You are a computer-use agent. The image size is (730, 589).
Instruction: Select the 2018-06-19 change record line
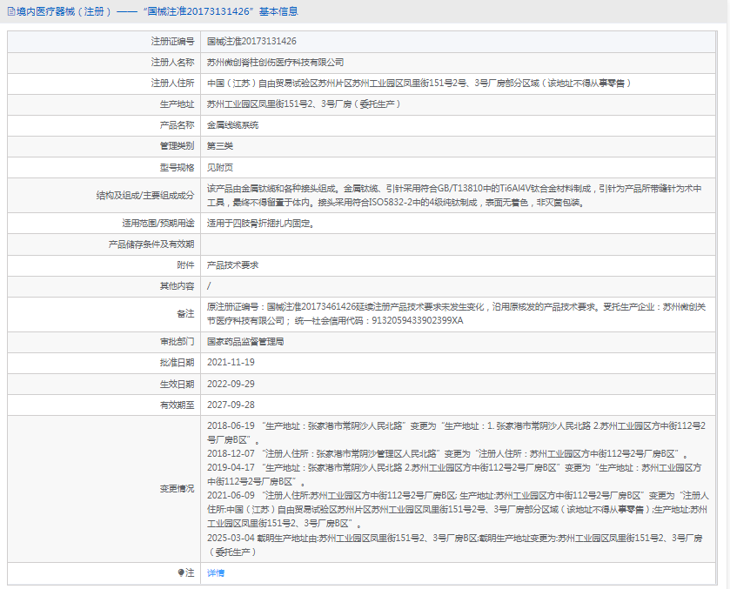coord(456,433)
